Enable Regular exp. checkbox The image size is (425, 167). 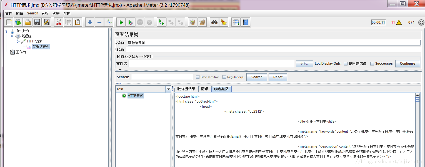click(x=224, y=77)
